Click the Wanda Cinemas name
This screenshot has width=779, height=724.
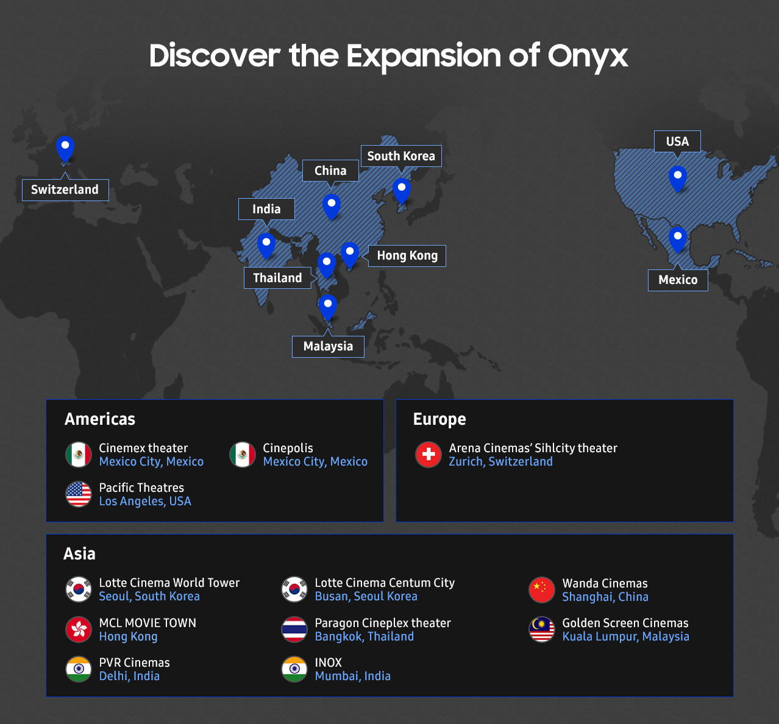point(605,583)
